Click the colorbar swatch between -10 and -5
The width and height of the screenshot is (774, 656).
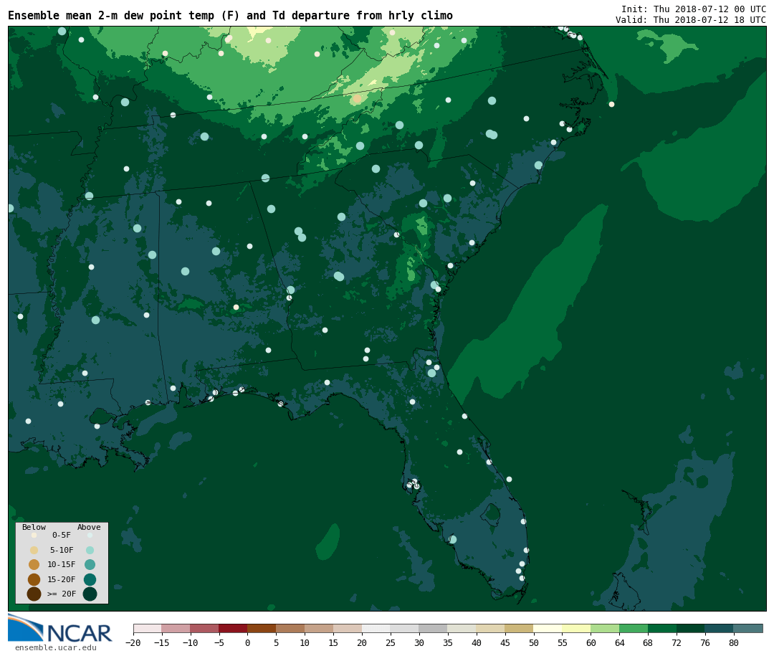(x=205, y=628)
